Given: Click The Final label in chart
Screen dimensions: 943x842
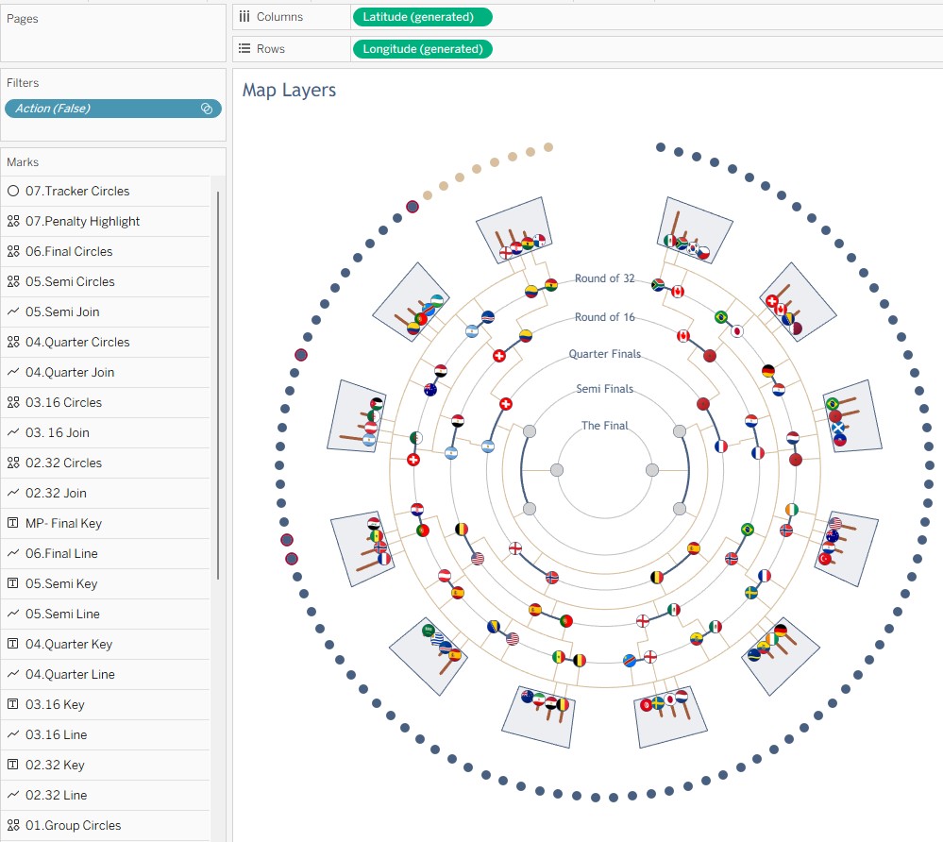Looking at the screenshot, I should coord(604,425).
